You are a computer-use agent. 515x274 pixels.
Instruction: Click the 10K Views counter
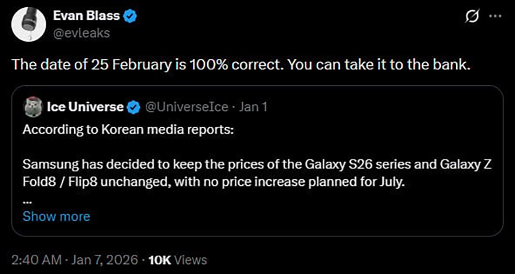[177, 260]
